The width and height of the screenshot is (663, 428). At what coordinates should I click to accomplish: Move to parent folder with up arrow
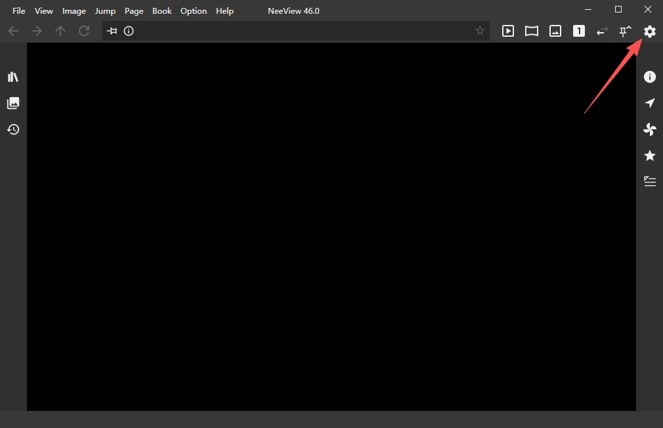(x=60, y=31)
